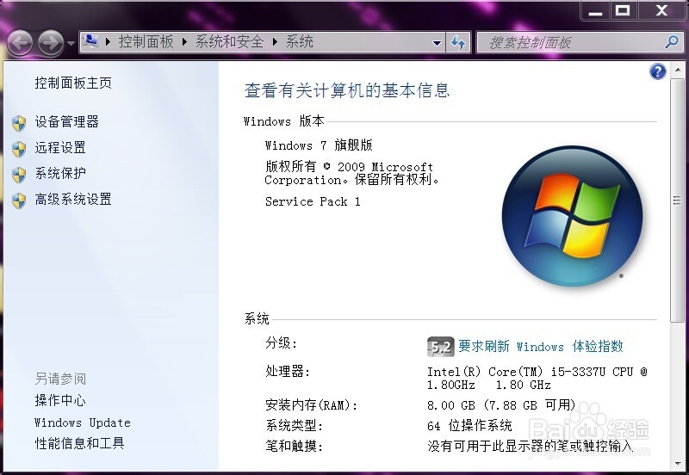Viewport: 689px width, 475px height.
Task: Select 系统和安全 breadcrumb in address bar
Action: [229, 42]
